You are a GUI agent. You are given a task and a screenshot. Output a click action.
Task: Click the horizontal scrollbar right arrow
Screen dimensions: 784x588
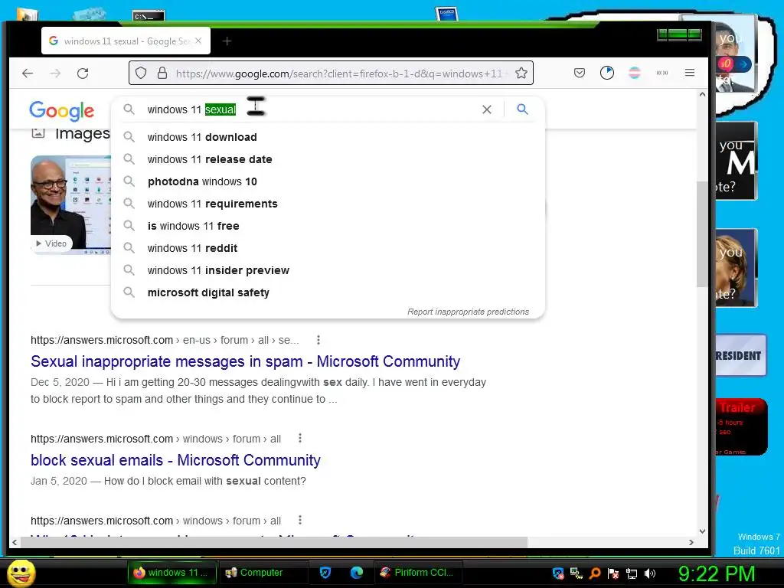coord(691,542)
